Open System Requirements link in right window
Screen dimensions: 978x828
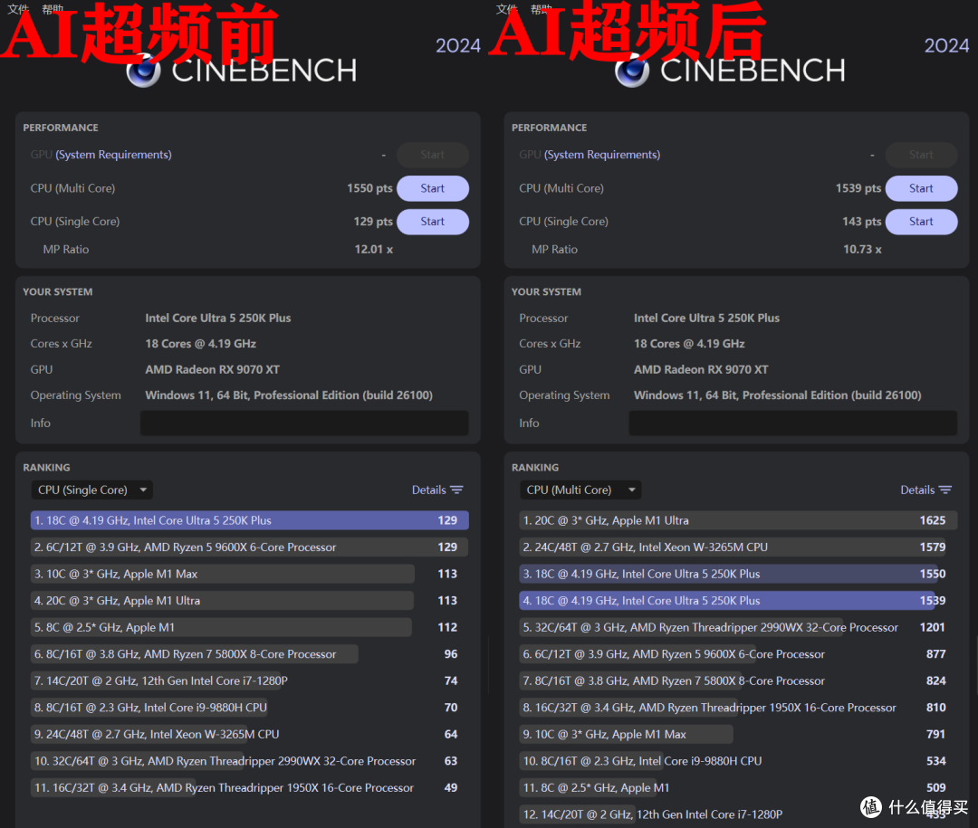pyautogui.click(x=602, y=155)
